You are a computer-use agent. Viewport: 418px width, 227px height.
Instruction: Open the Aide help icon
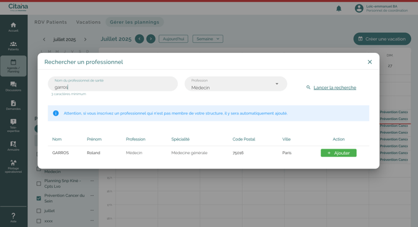click(13, 218)
